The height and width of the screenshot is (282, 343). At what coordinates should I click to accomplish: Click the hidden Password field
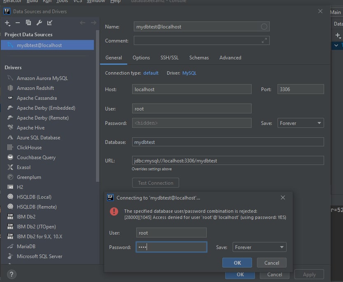pos(191,123)
